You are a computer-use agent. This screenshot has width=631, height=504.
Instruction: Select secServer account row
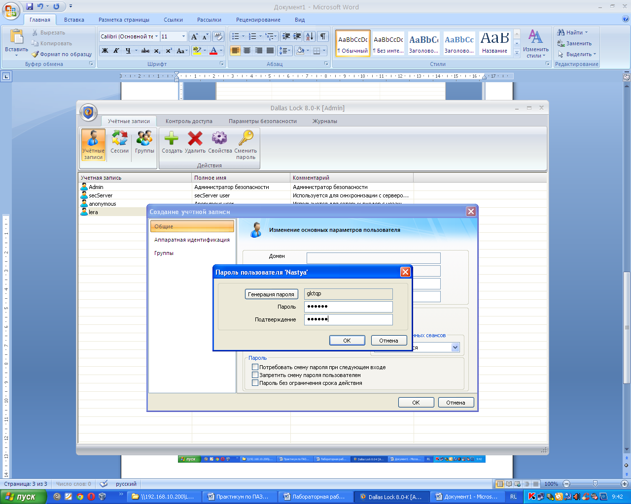pos(313,195)
